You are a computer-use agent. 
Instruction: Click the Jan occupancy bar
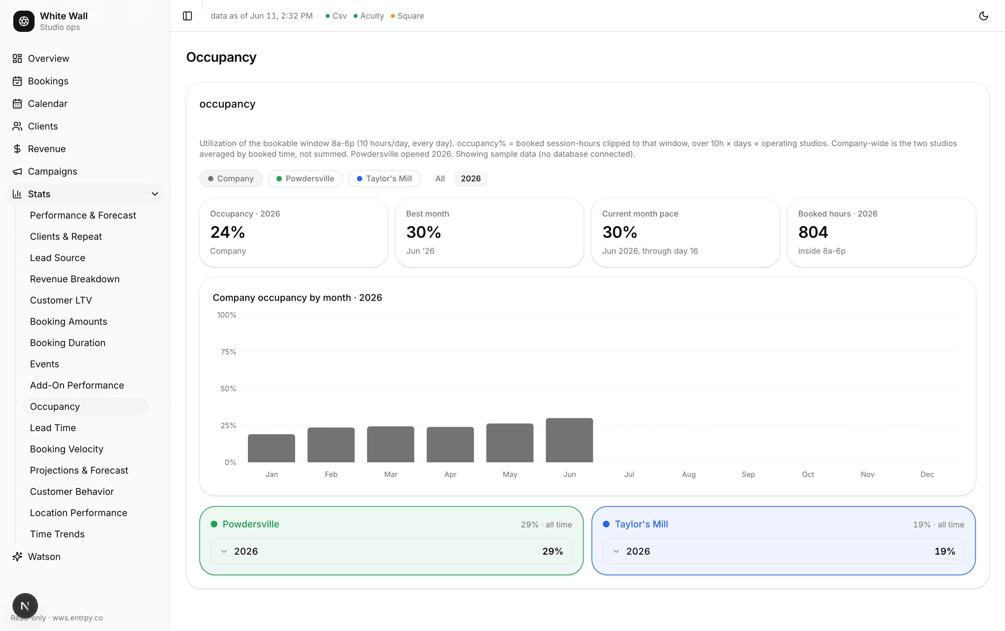[x=271, y=448]
